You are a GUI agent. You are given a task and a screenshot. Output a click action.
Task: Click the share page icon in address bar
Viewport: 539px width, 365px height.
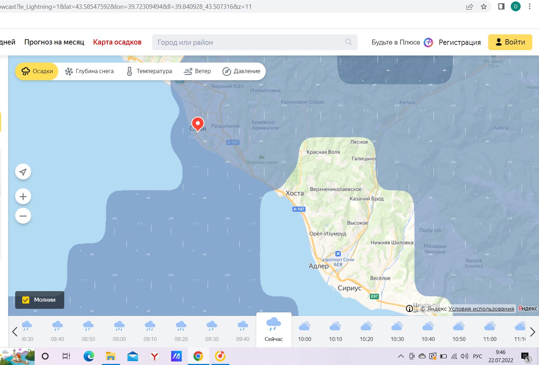pyautogui.click(x=469, y=7)
